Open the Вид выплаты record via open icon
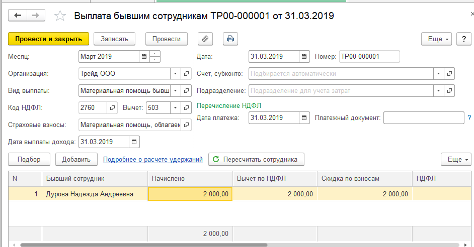This screenshot has height=247, width=474. [186, 90]
